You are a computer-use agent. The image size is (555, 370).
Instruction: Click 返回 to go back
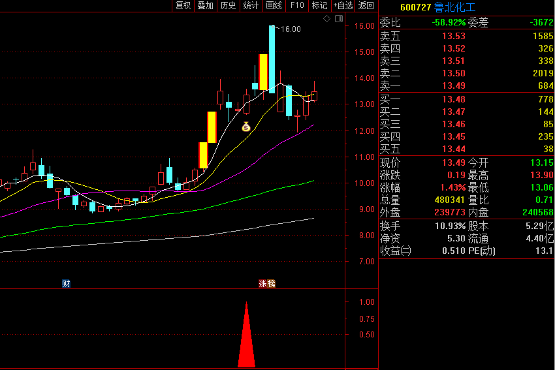[x=366, y=5]
